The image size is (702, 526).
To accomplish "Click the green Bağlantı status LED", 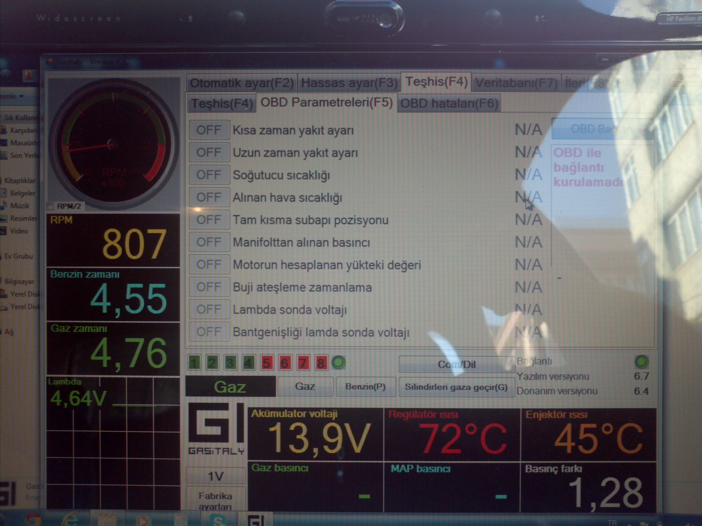I will [641, 362].
